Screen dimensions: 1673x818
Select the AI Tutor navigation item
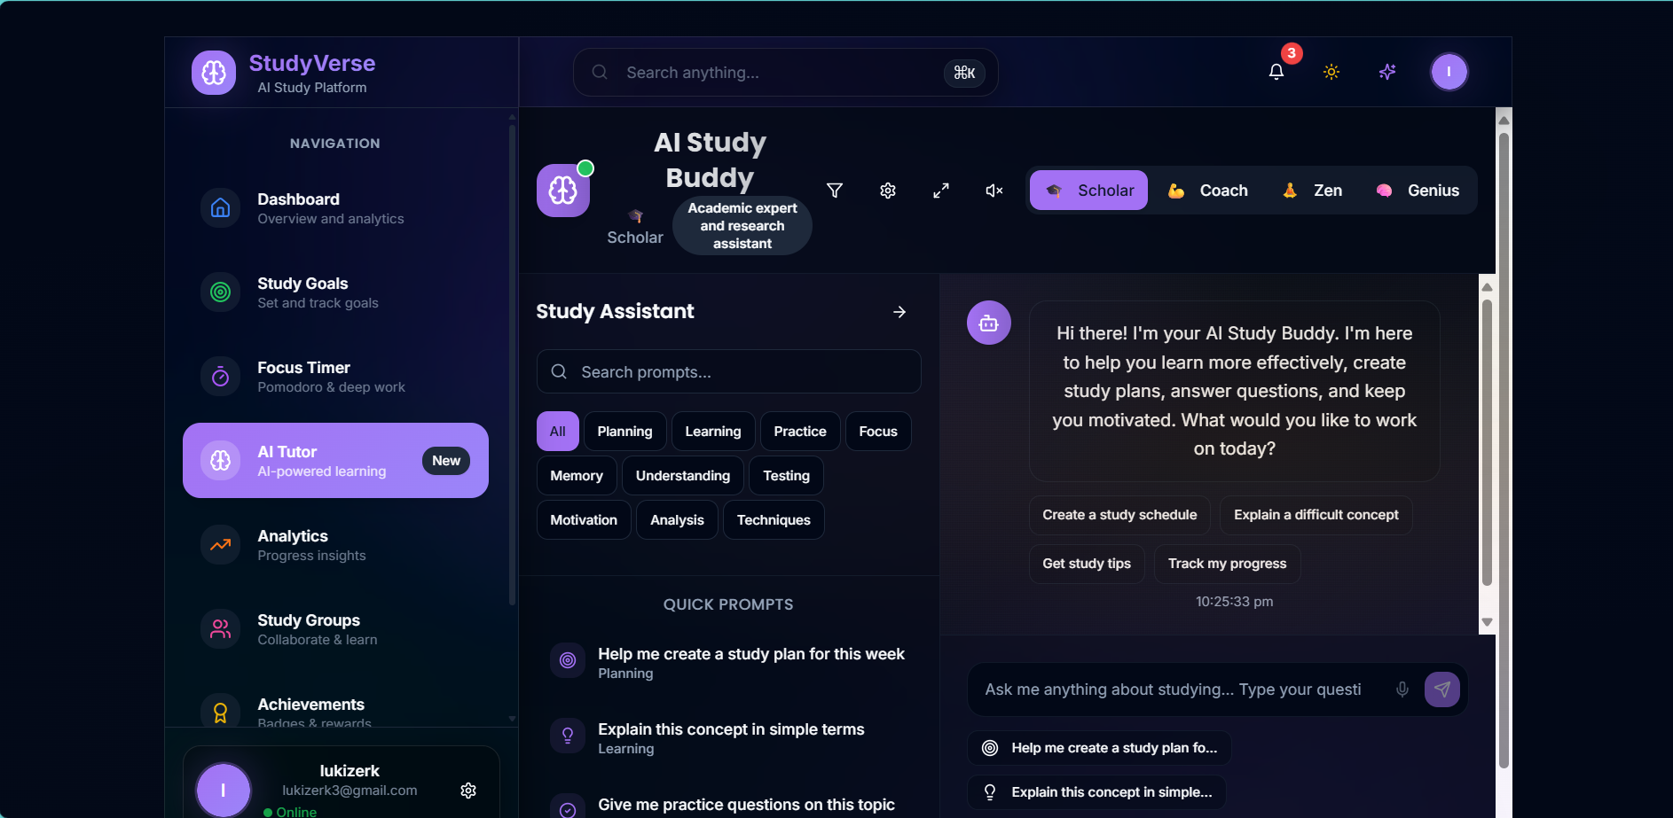coord(335,461)
